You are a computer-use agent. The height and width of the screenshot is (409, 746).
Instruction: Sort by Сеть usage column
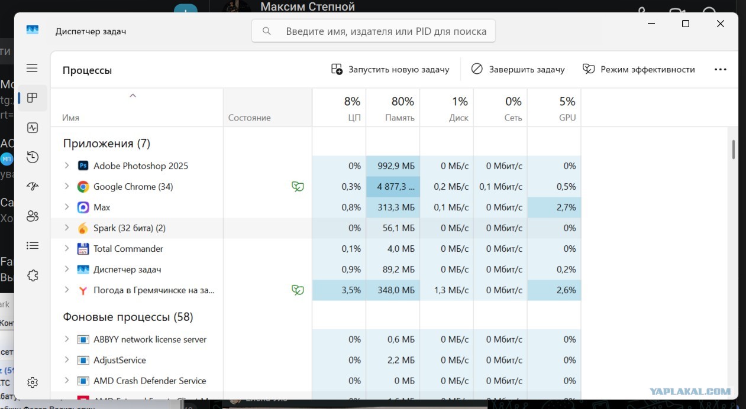point(500,108)
